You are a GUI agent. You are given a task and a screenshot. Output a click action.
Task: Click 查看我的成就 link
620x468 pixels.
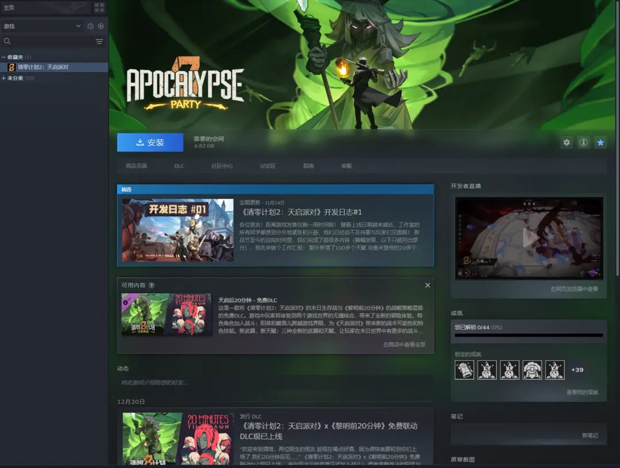(582, 392)
